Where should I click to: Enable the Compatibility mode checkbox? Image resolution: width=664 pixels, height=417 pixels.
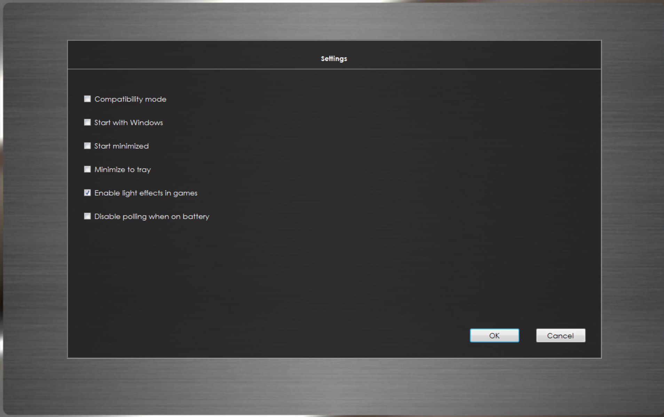tap(87, 99)
